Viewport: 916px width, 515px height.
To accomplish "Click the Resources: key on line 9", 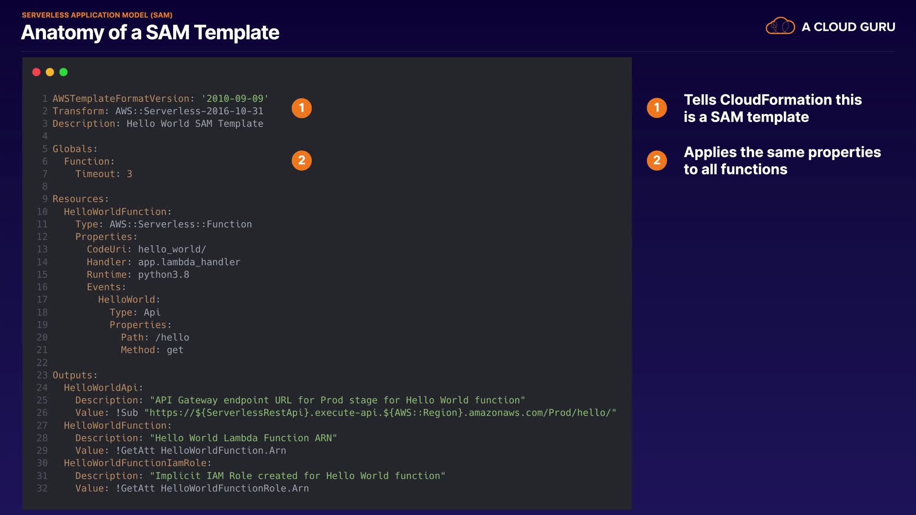I will [80, 199].
